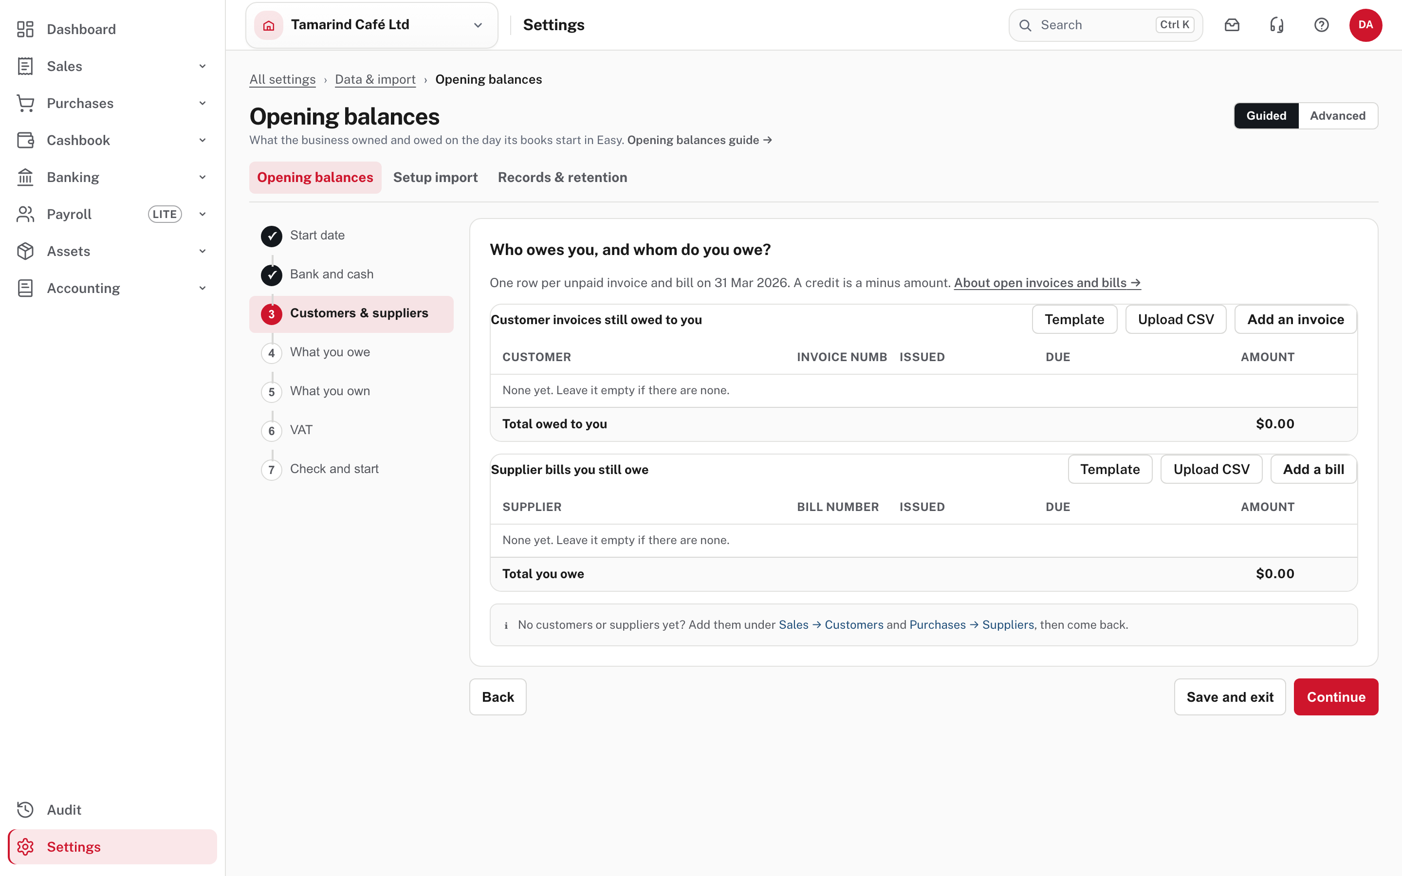Click the Purchases cart icon

(25, 103)
